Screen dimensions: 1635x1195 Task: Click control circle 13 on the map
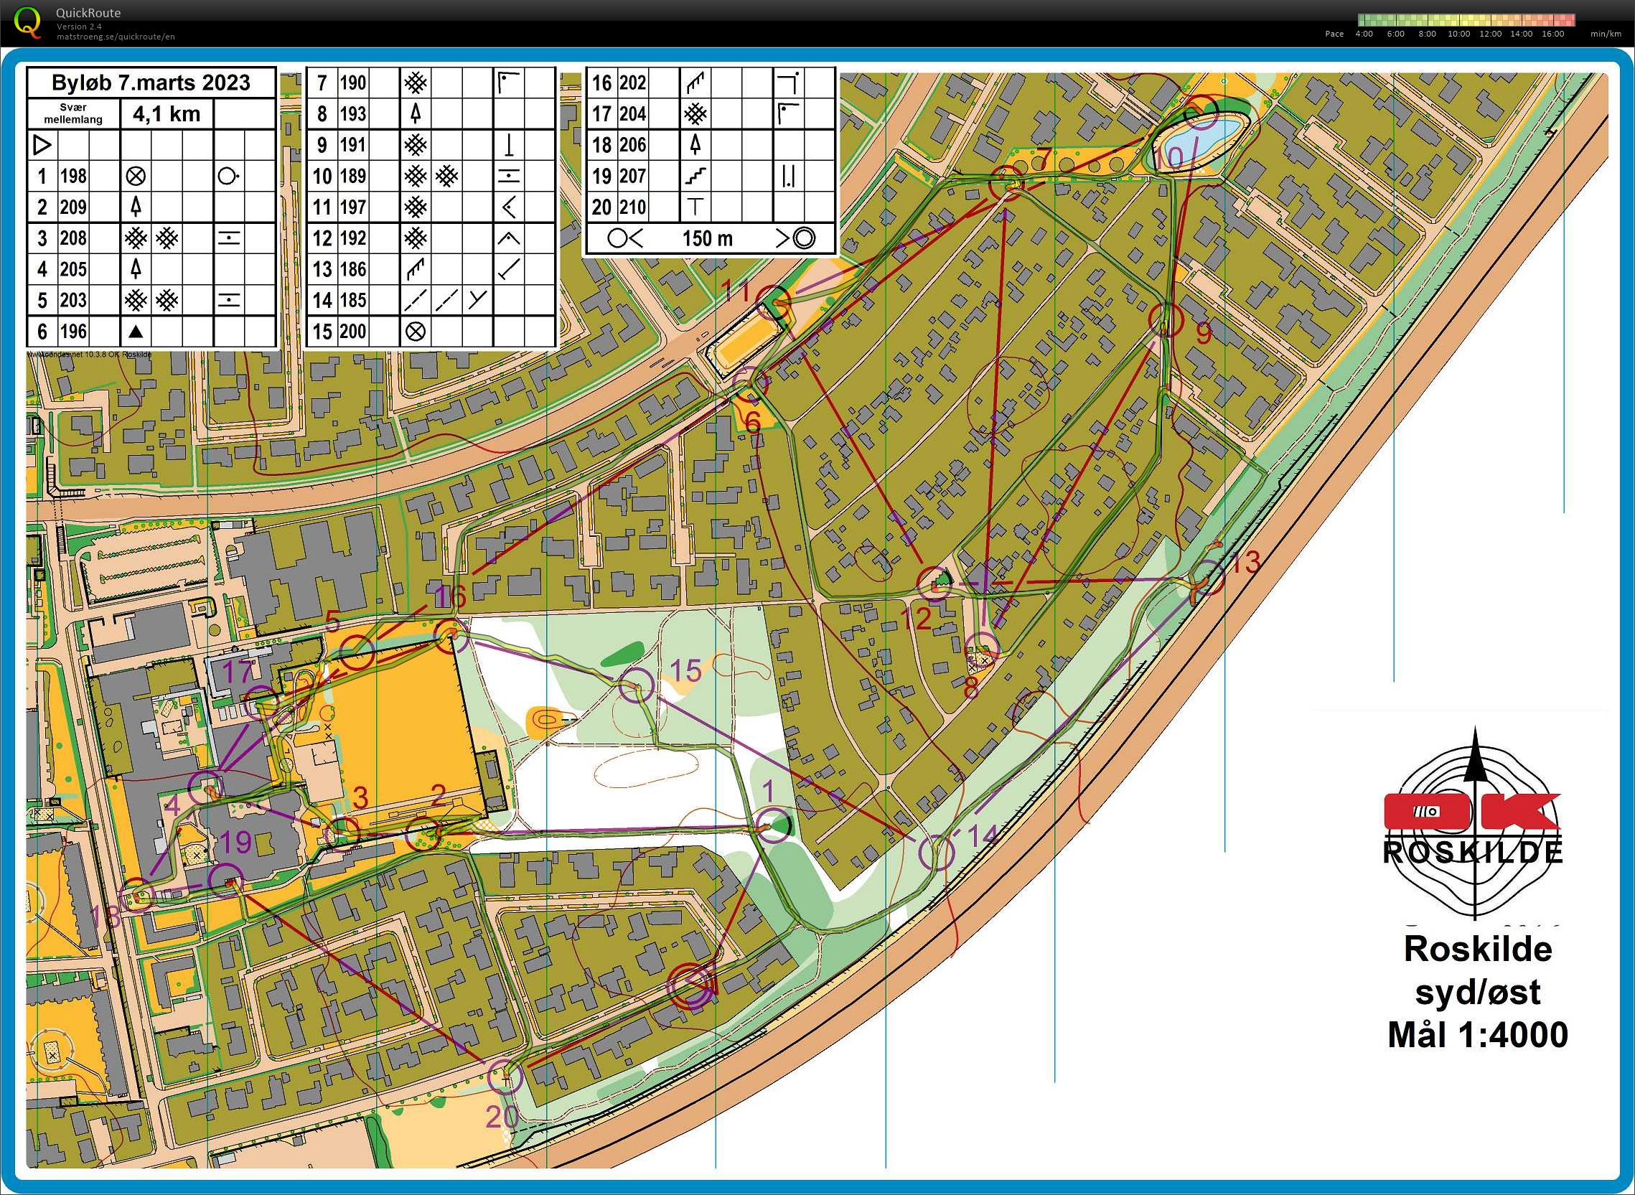click(x=1207, y=577)
